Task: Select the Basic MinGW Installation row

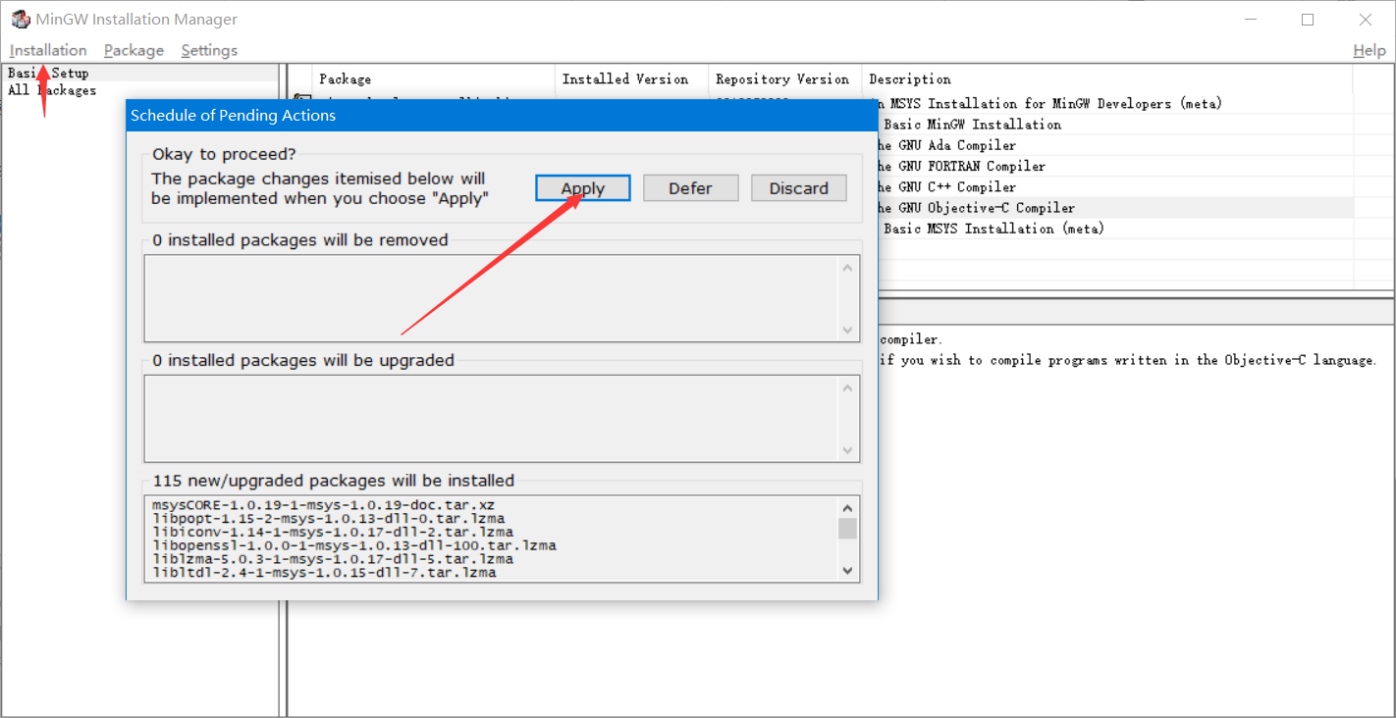Action: click(x=1116, y=125)
